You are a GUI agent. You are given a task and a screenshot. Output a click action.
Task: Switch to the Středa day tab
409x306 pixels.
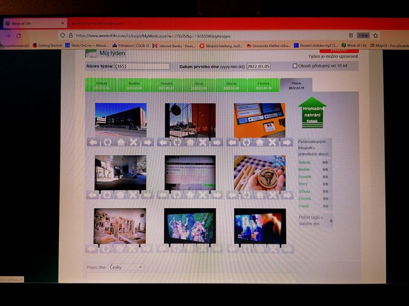(231, 86)
